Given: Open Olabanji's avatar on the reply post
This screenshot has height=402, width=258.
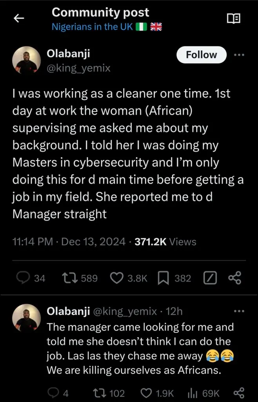Looking at the screenshot, I should click(27, 319).
